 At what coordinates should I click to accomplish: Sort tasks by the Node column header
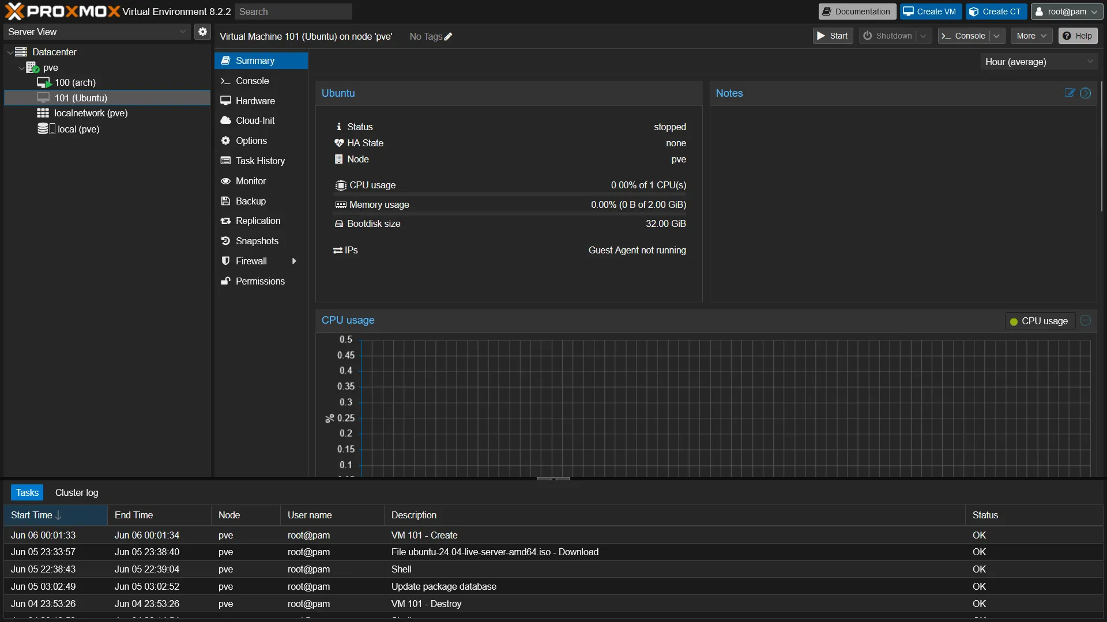[246, 515]
